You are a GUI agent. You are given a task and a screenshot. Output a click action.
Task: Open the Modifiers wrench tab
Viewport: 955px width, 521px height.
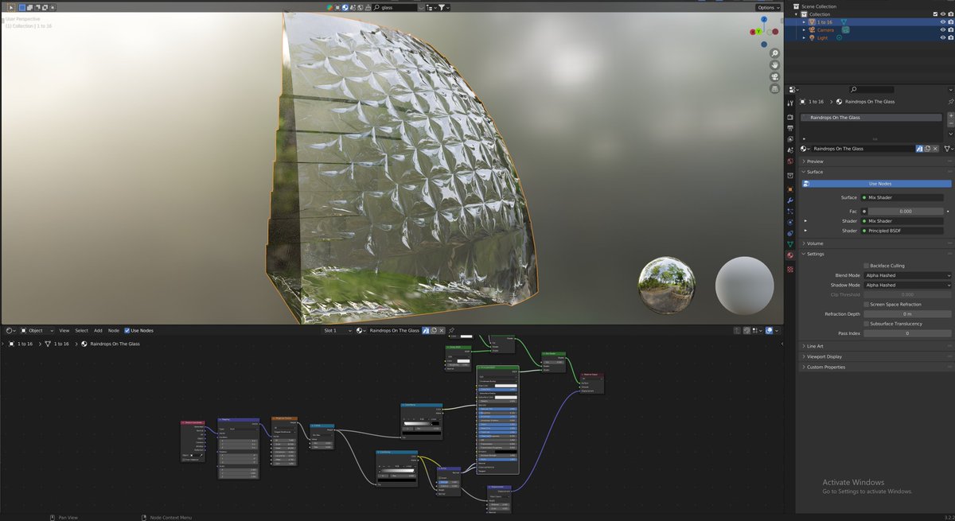pos(790,200)
